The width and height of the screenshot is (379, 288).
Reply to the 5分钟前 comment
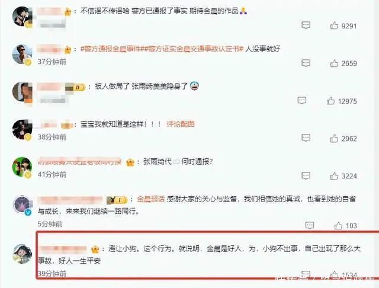[310, 225]
